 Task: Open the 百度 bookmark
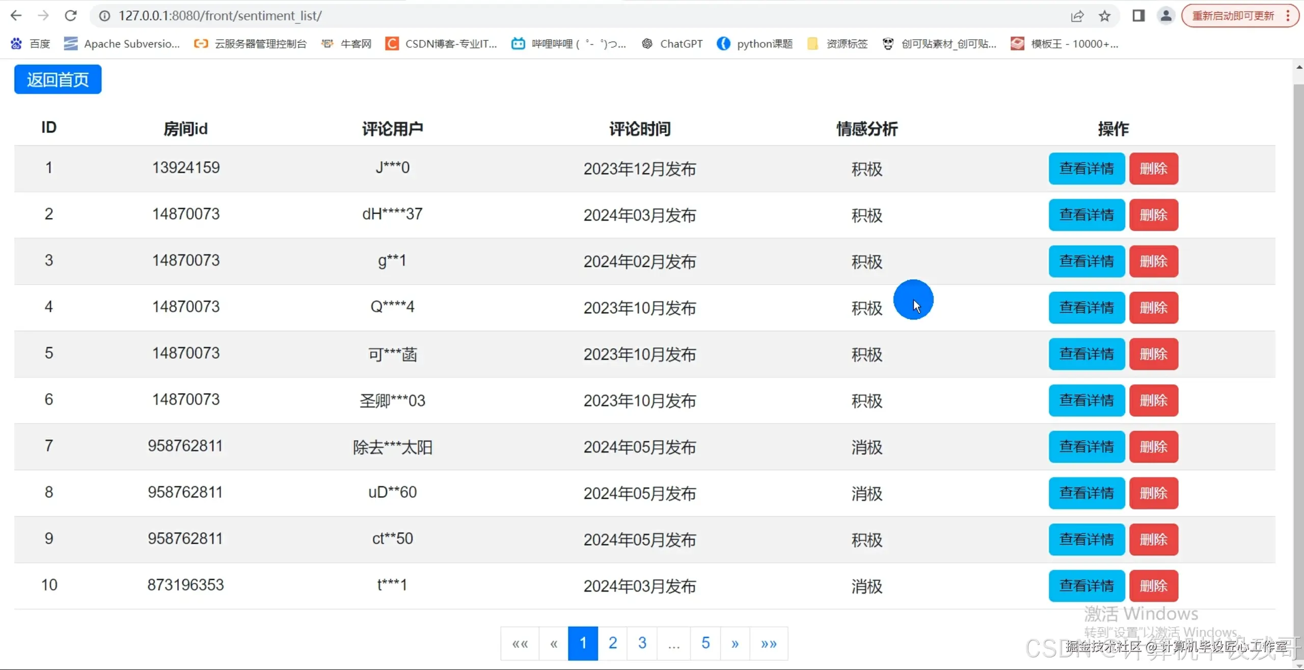coord(31,44)
